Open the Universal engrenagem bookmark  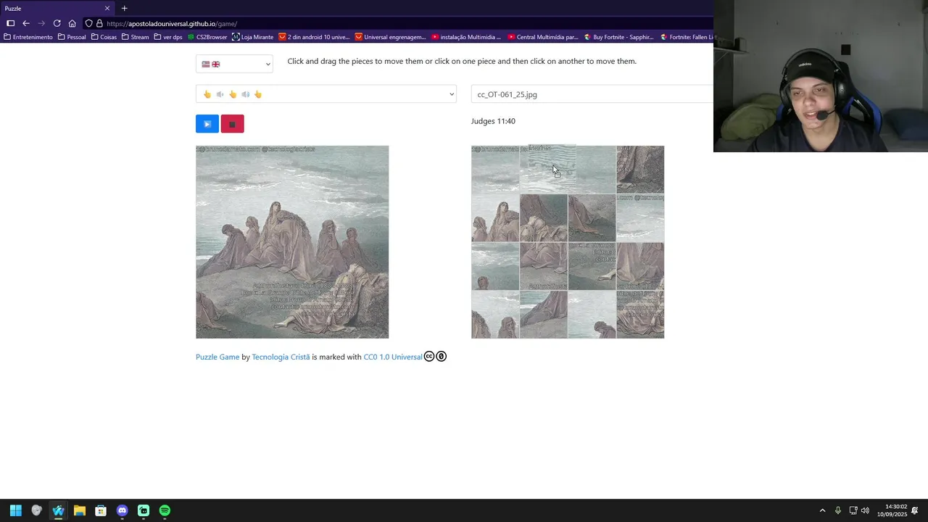click(x=390, y=37)
